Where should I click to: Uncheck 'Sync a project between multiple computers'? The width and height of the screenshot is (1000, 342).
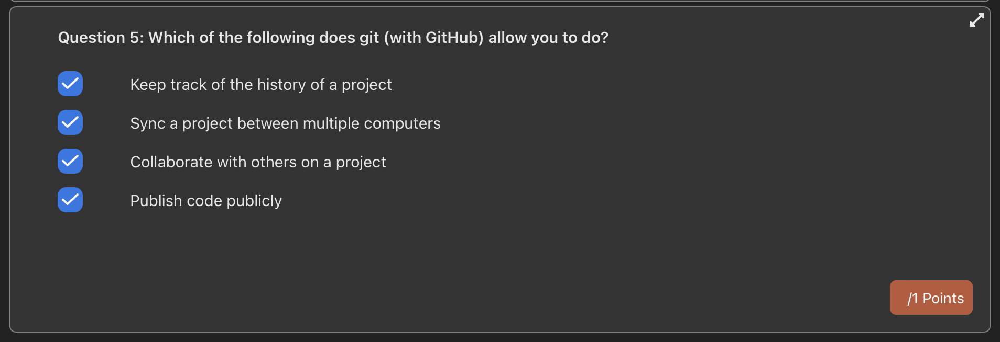(70, 122)
